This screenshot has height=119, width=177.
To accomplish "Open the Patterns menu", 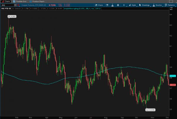I will pyautogui.click(x=170, y=5).
